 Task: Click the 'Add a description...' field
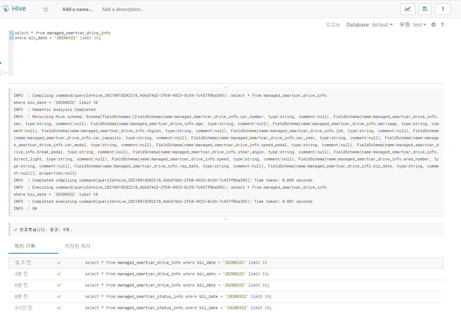[123, 10]
